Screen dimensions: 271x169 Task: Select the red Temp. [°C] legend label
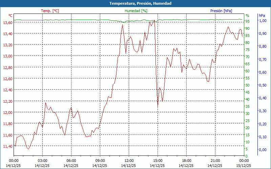click(50, 11)
